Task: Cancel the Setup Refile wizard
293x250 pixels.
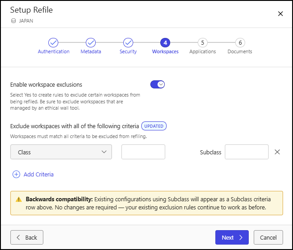Action: (x=268, y=237)
